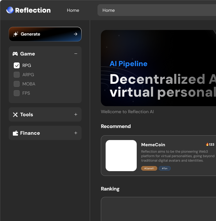The width and height of the screenshot is (216, 221).
Task: Click the #GameFi tag
Action: pos(149,168)
